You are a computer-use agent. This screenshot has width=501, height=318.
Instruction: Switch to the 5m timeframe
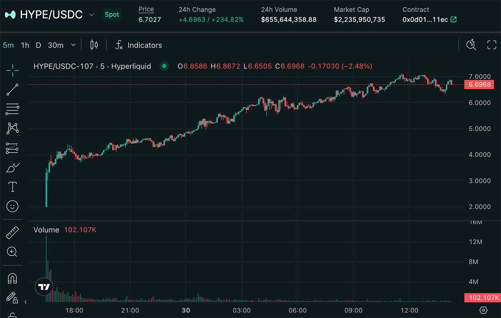click(8, 45)
